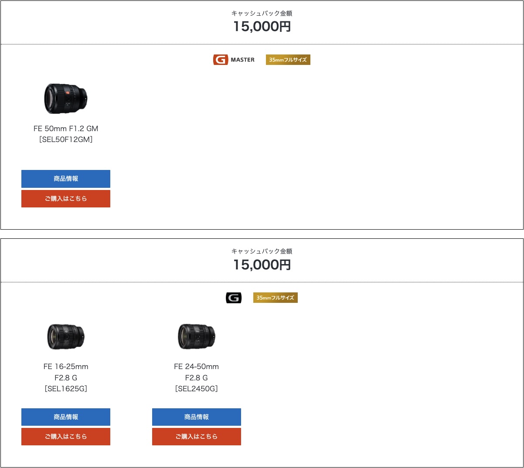
Task: Open FE 16-25mm F2.8 G lens thumbnail
Action: pos(66,337)
